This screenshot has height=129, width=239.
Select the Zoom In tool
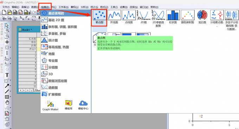click(7, 31)
